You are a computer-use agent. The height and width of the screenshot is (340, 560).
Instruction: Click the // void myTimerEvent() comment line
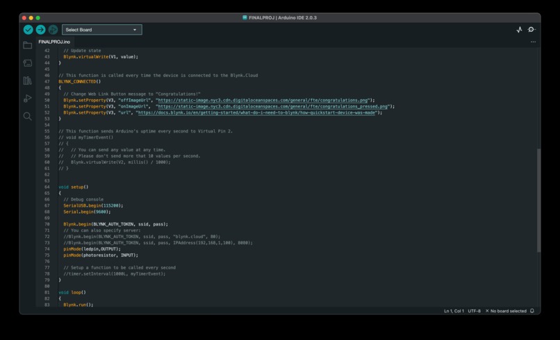[x=85, y=137]
